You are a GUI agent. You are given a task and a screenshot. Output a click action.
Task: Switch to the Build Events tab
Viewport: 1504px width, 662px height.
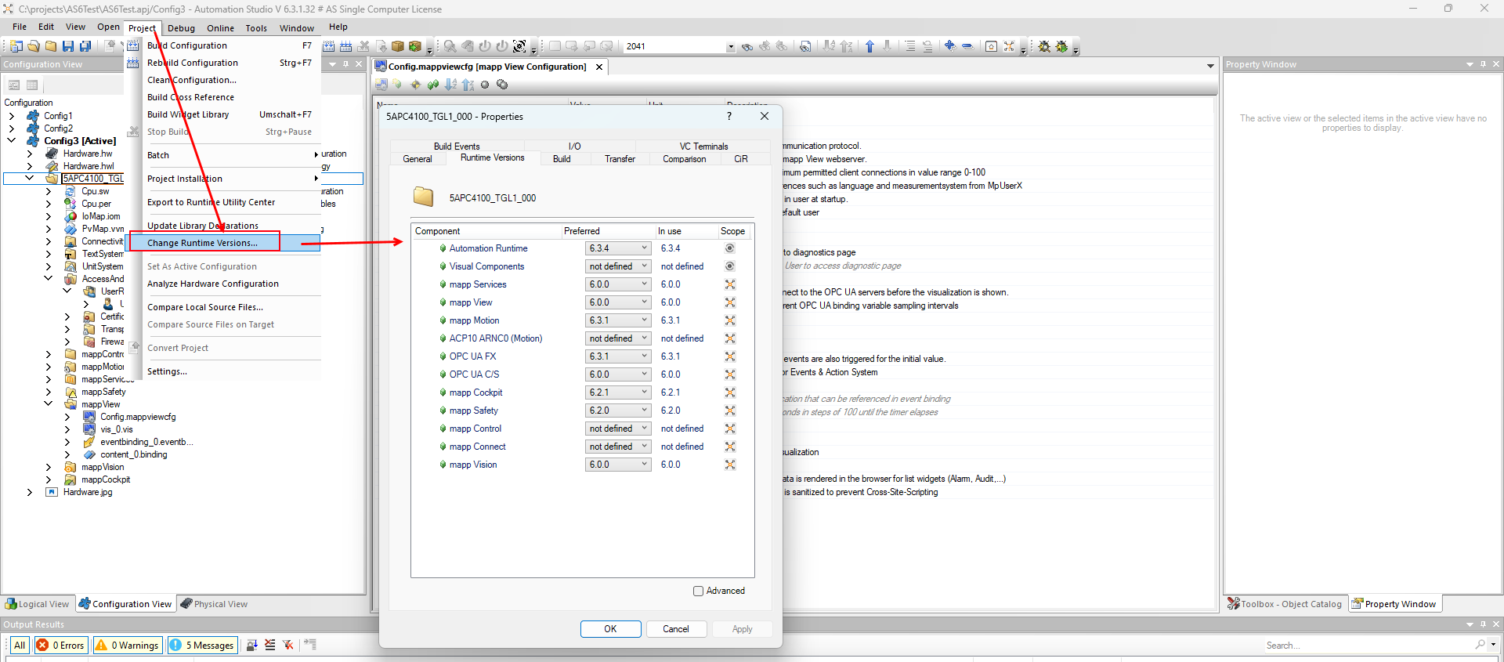[457, 147]
